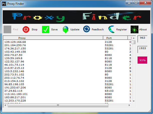Click the pink 95% progress indicator

pos(142,60)
